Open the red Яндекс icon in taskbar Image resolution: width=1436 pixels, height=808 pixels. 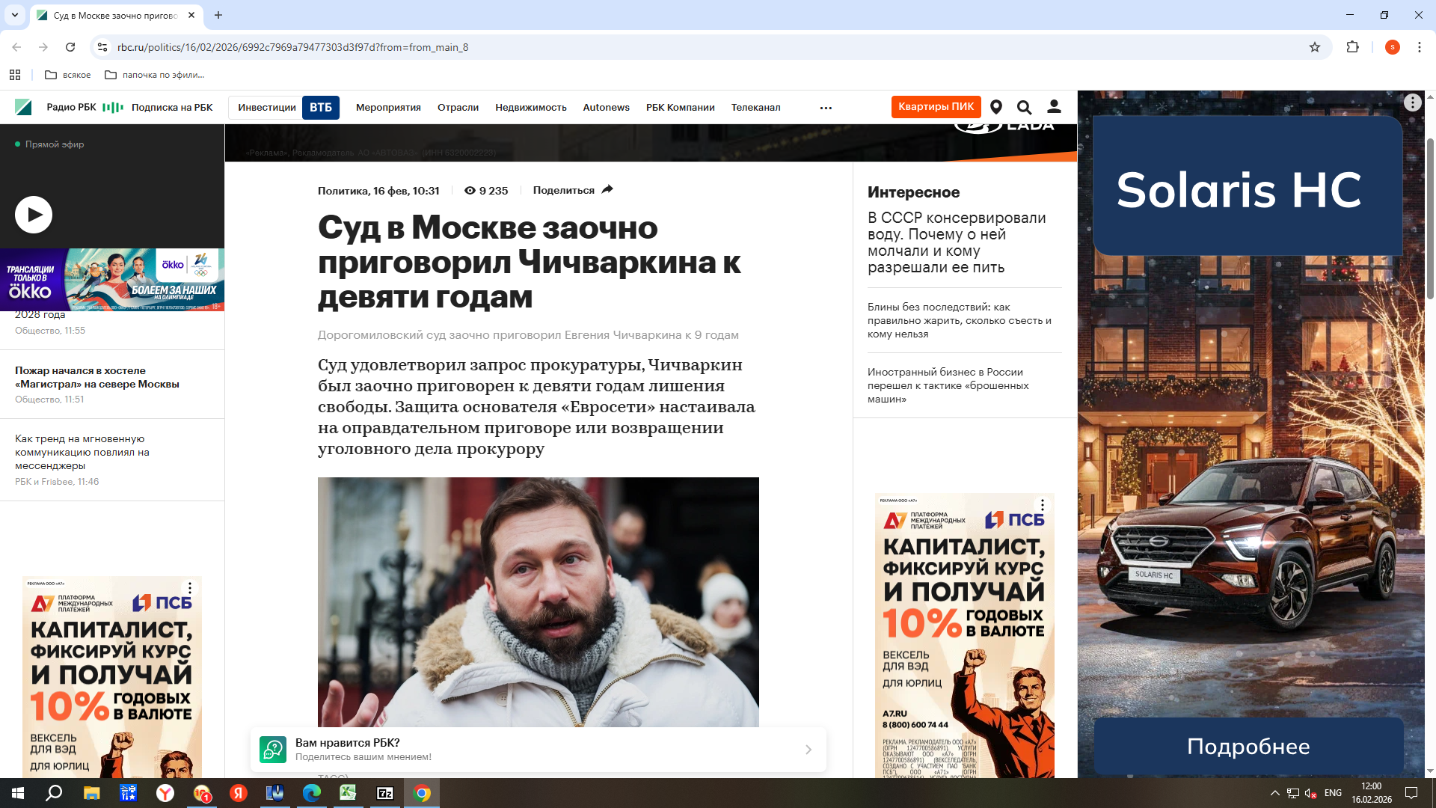(x=238, y=793)
